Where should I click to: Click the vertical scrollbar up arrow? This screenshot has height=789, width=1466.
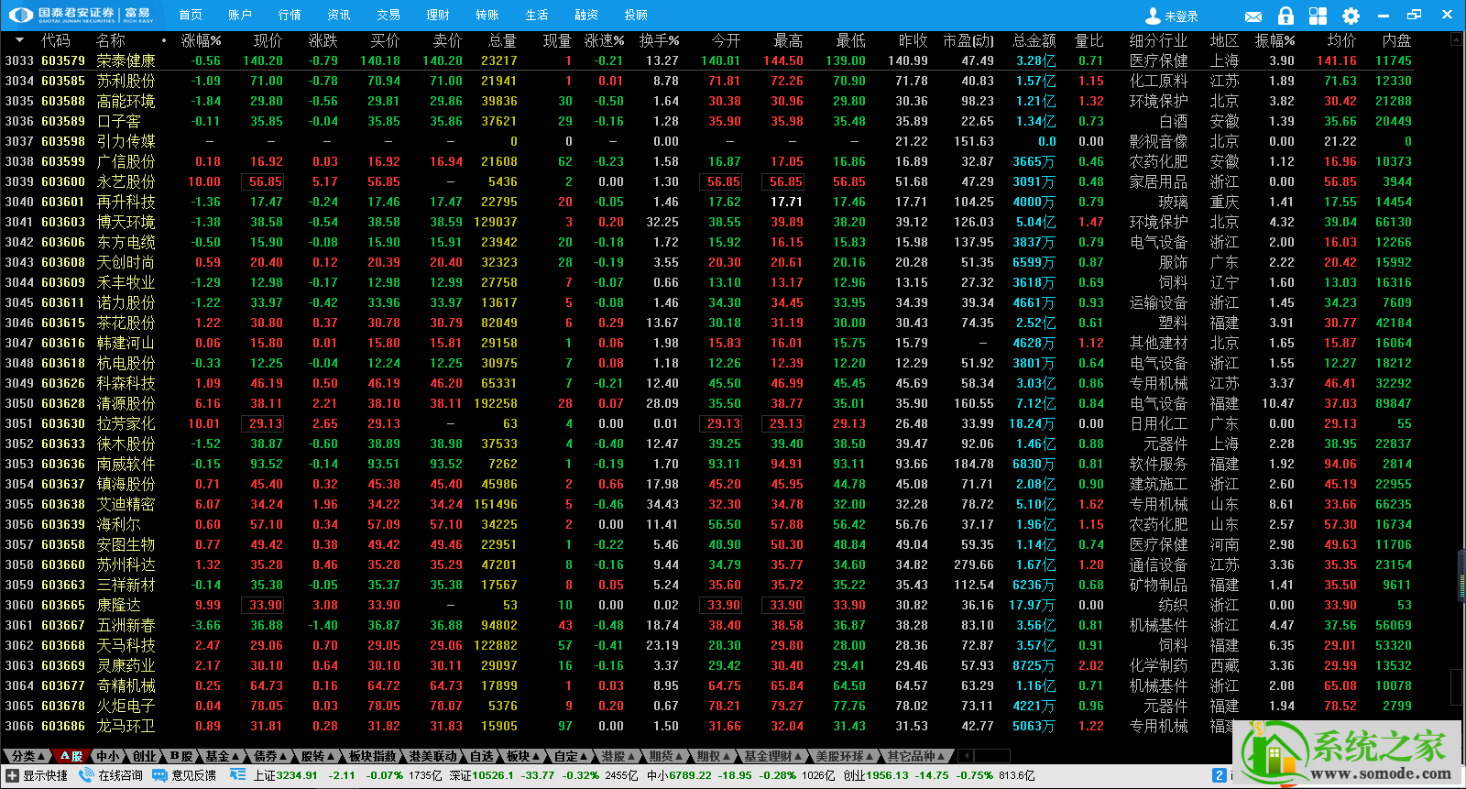tap(1457, 41)
